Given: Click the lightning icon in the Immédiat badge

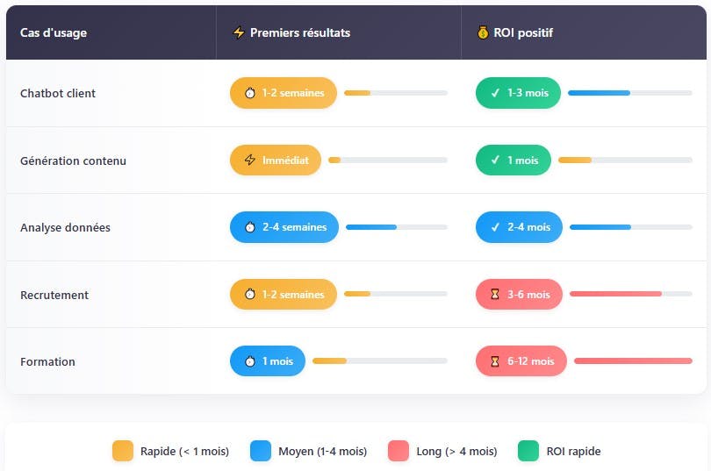Looking at the screenshot, I should pos(249,161).
